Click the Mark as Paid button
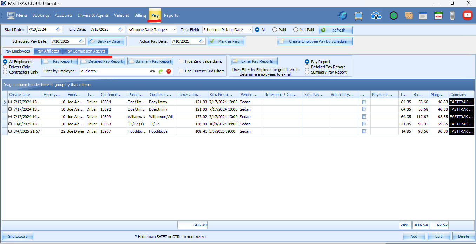Image resolution: width=476 pixels, height=244 pixels. (x=226, y=41)
